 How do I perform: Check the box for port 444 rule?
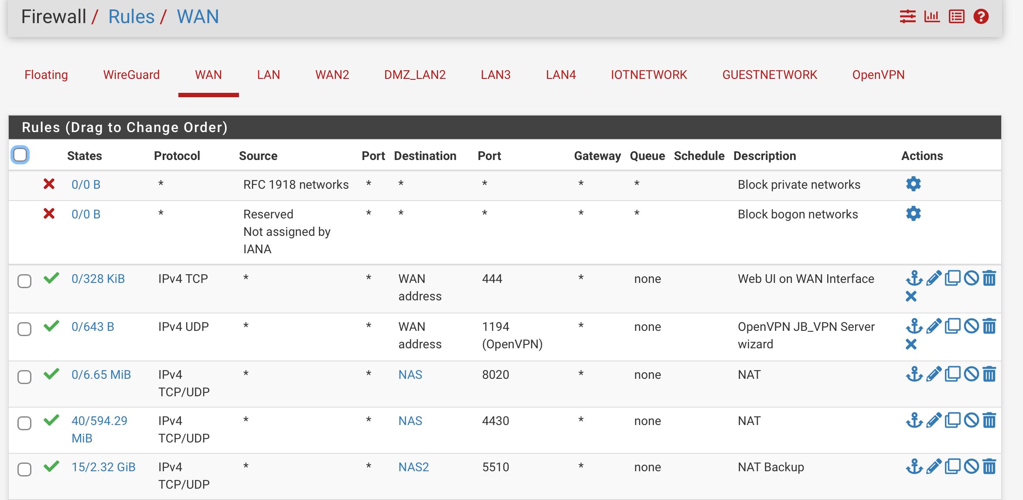pyautogui.click(x=24, y=281)
